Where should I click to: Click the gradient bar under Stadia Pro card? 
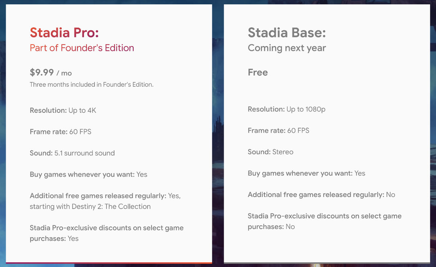109,263
